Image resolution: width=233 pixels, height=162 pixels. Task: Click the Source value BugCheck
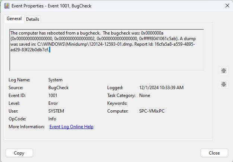coord(58,88)
